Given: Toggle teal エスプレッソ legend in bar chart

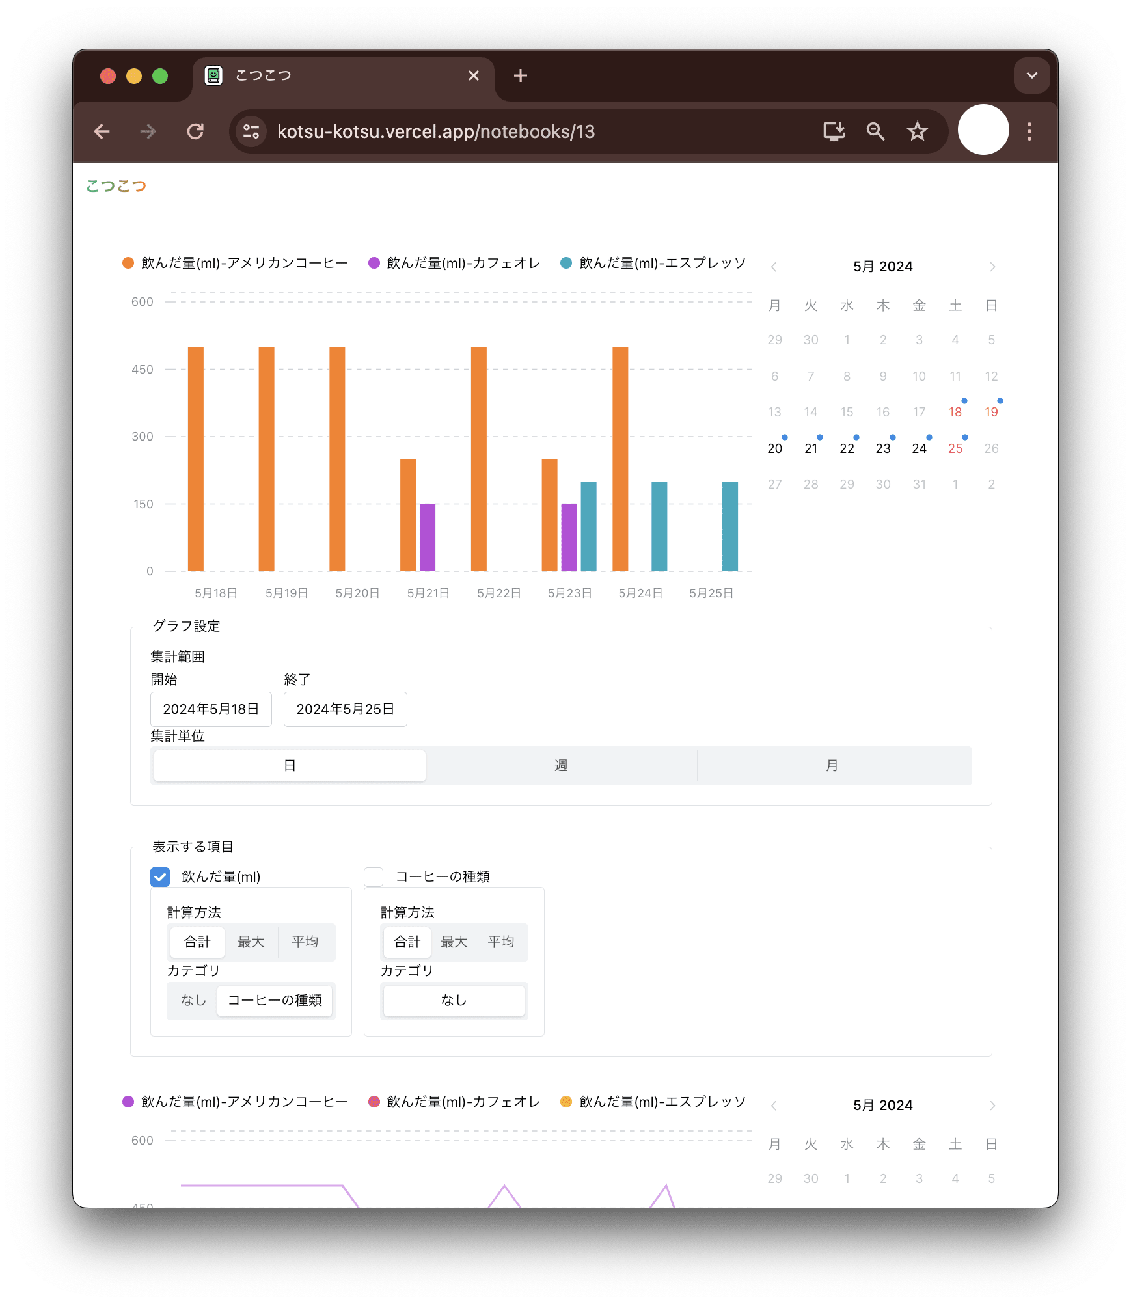Looking at the screenshot, I should coord(653,263).
